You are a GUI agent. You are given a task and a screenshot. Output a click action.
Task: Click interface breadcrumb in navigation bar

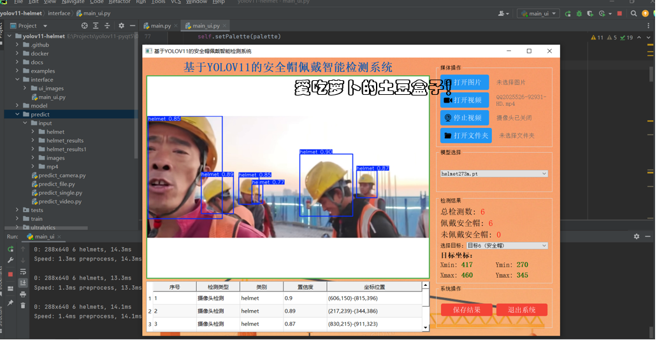pos(59,13)
